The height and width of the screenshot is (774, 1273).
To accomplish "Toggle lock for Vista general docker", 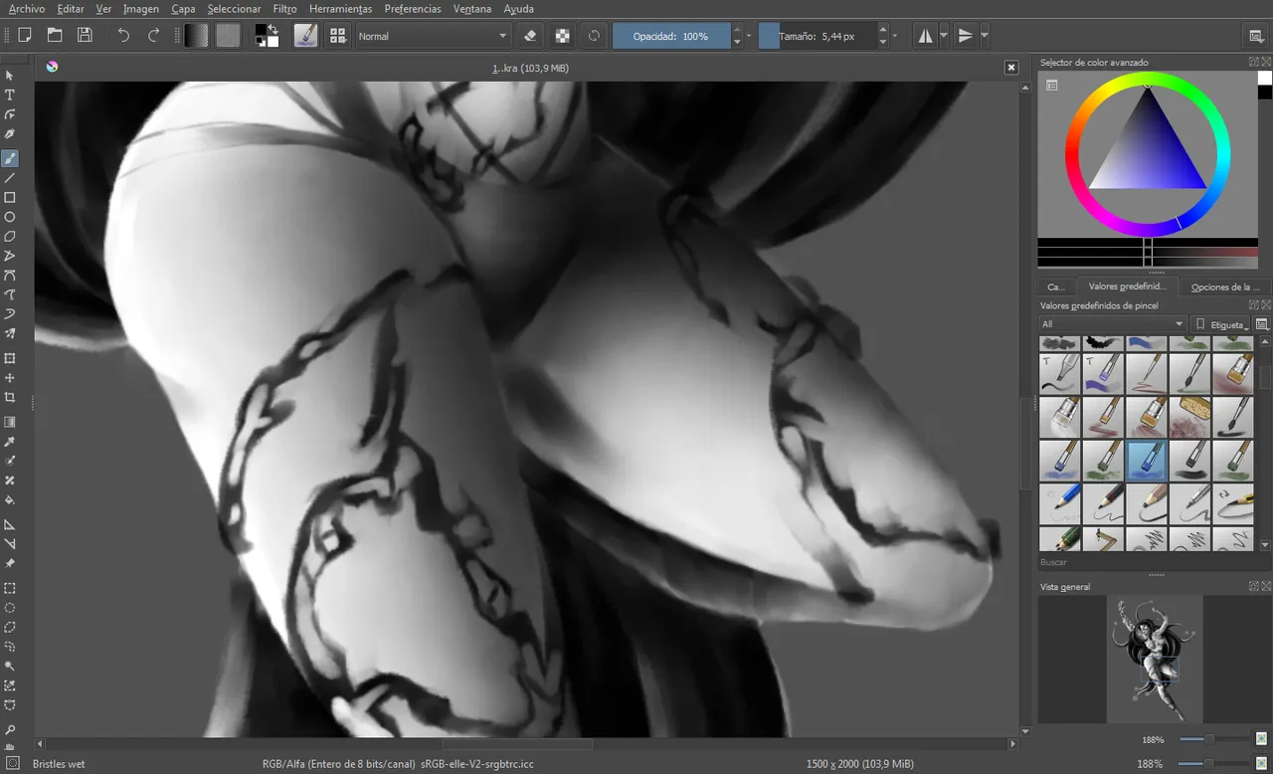I will tap(1254, 586).
